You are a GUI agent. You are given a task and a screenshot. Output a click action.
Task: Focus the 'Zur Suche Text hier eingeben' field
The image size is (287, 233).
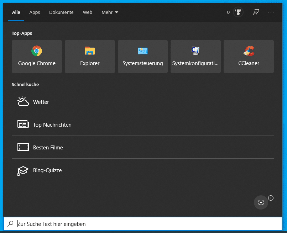143,224
